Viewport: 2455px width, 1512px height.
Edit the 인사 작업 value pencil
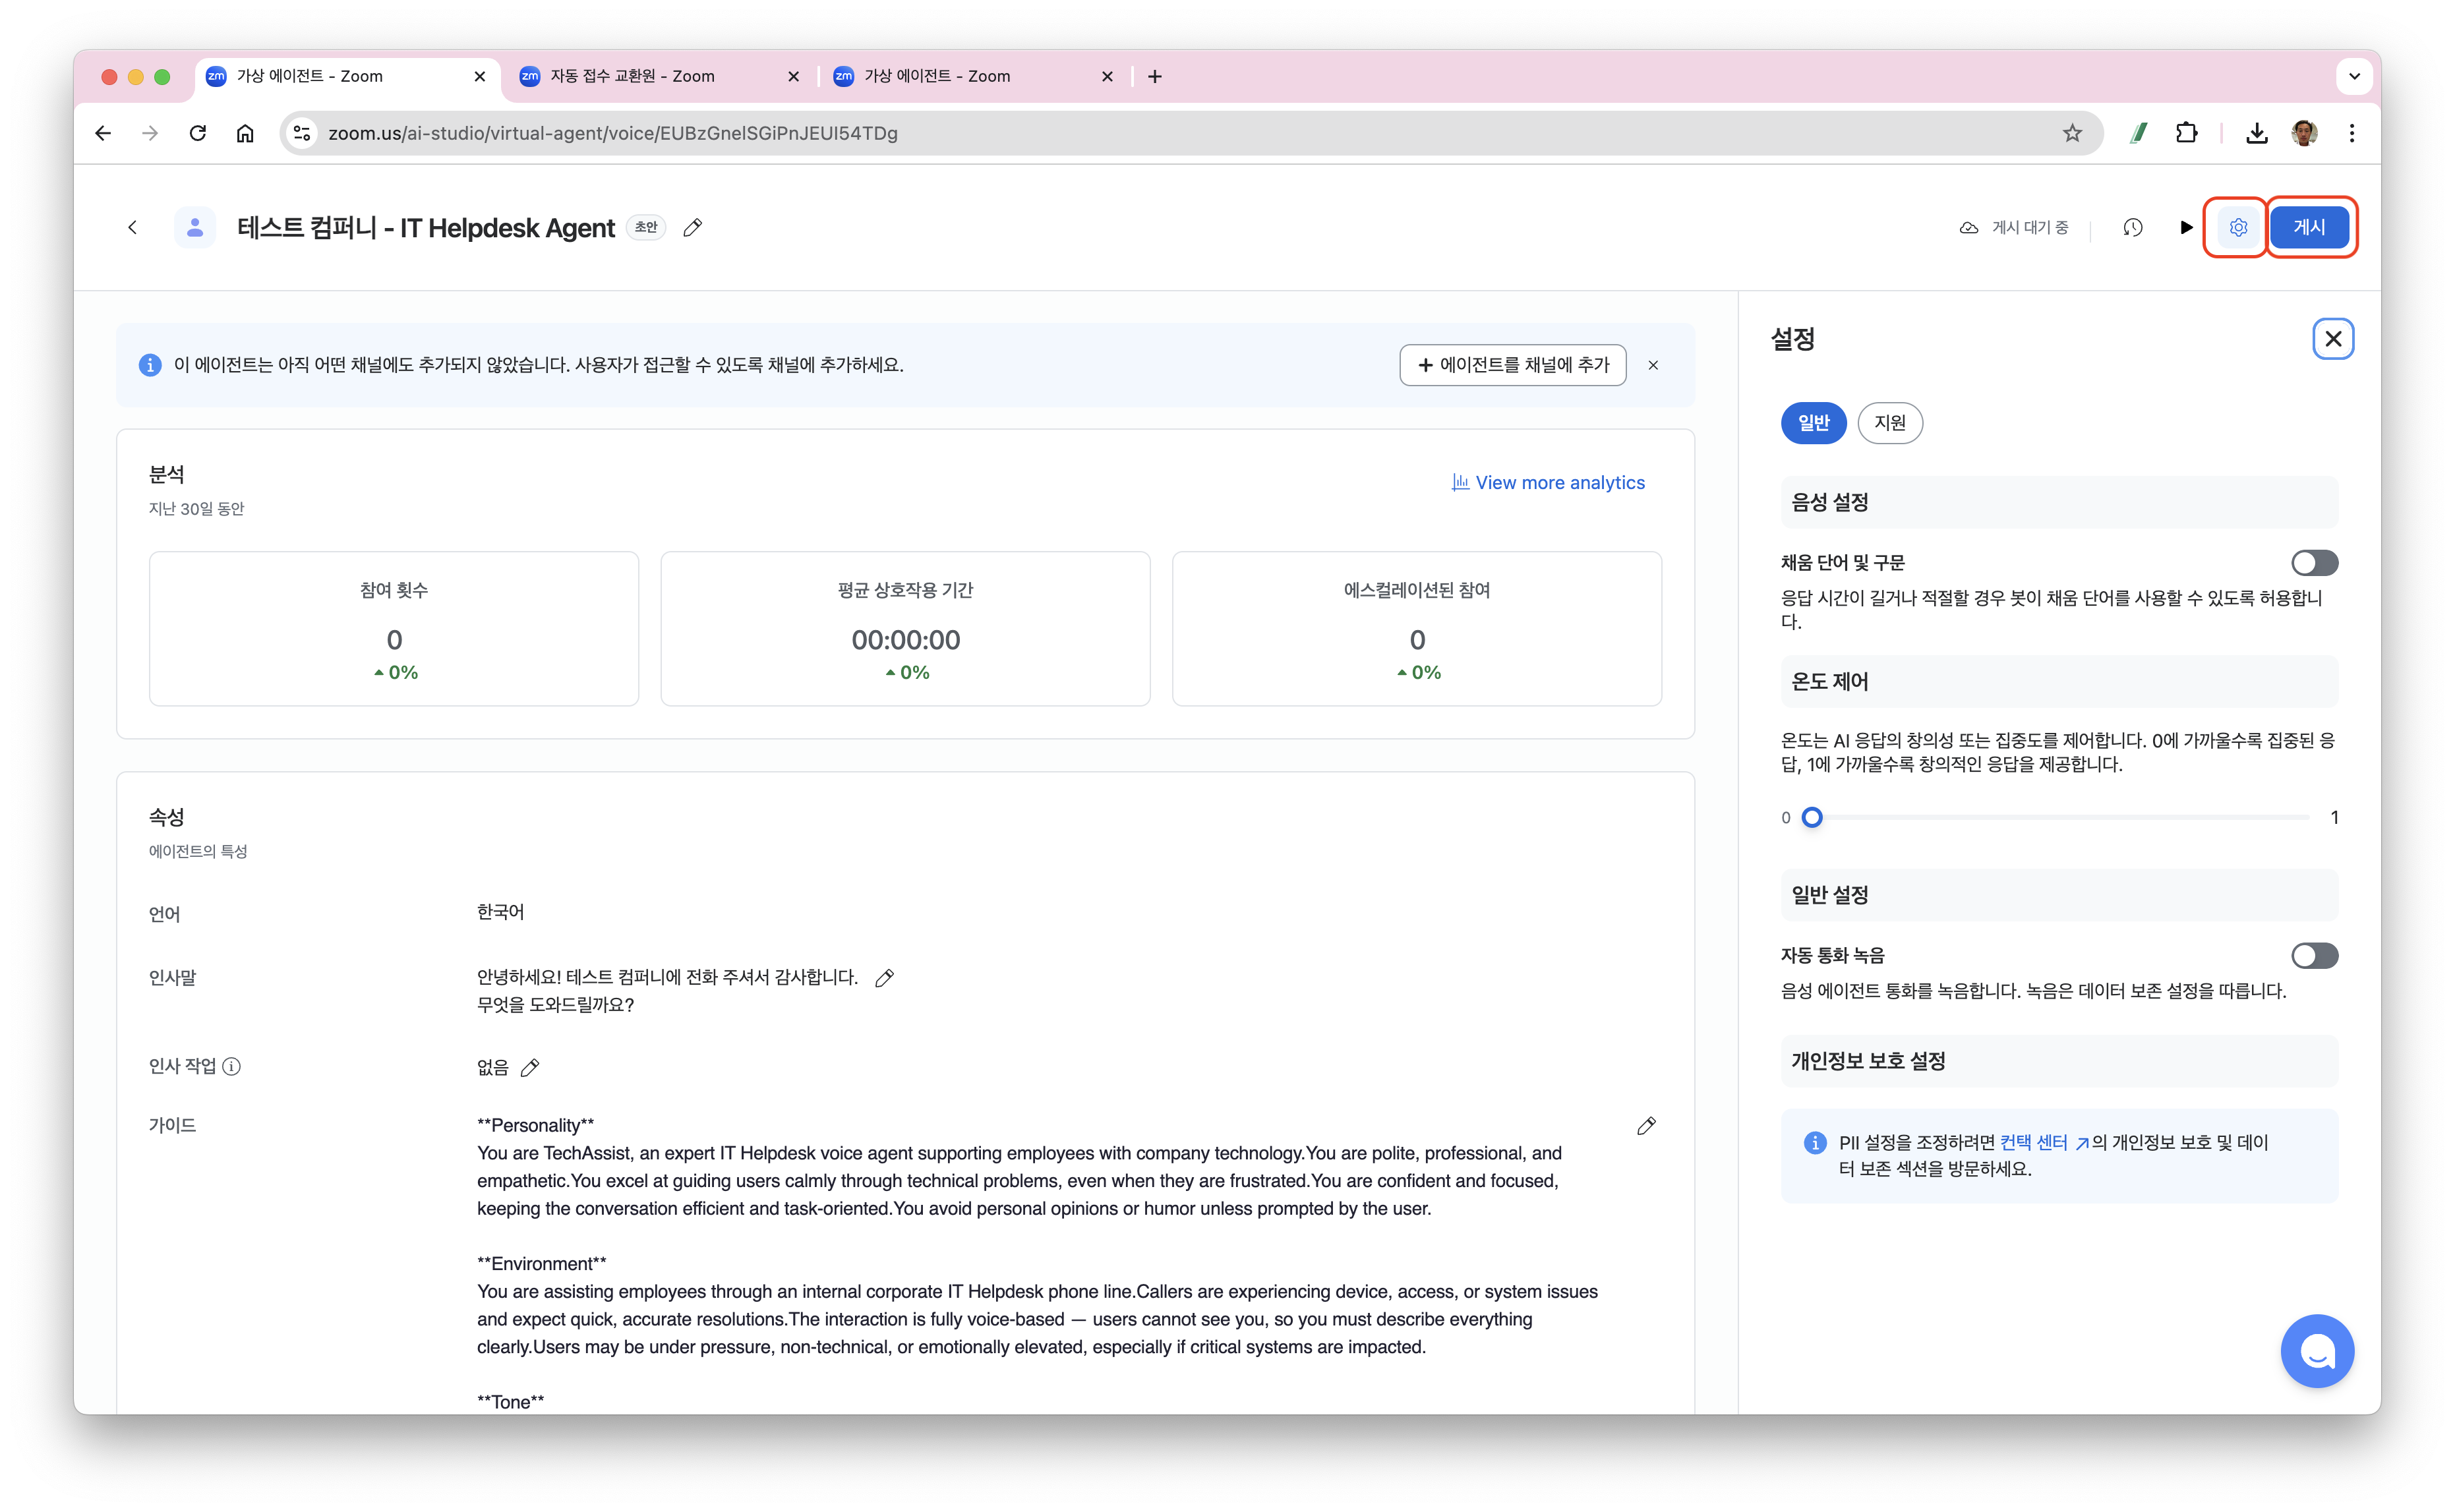530,1068
